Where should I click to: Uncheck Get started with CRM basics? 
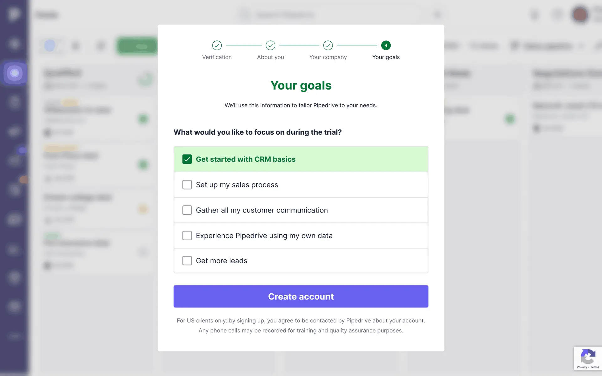coord(187,159)
